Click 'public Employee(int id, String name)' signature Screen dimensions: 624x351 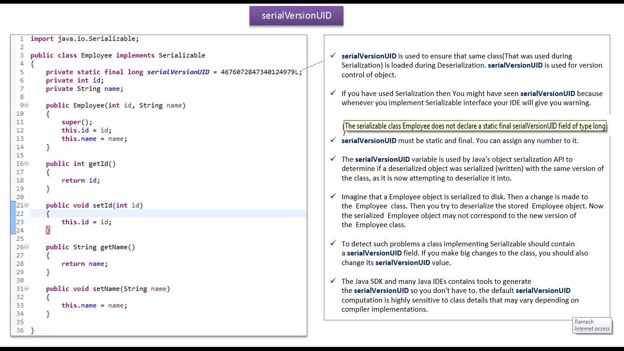pos(116,105)
